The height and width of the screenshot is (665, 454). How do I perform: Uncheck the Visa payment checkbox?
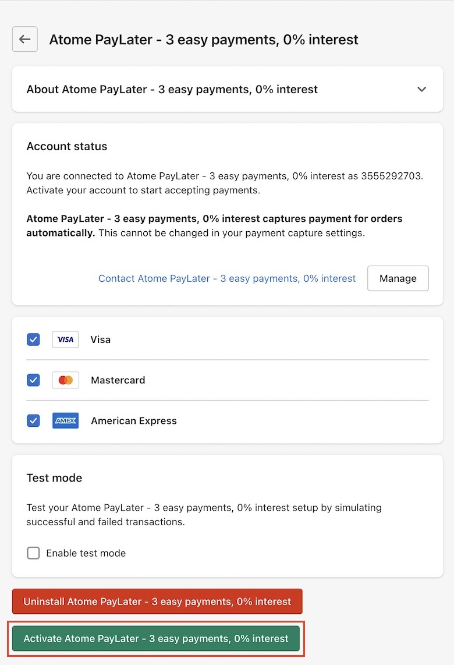[x=33, y=339]
